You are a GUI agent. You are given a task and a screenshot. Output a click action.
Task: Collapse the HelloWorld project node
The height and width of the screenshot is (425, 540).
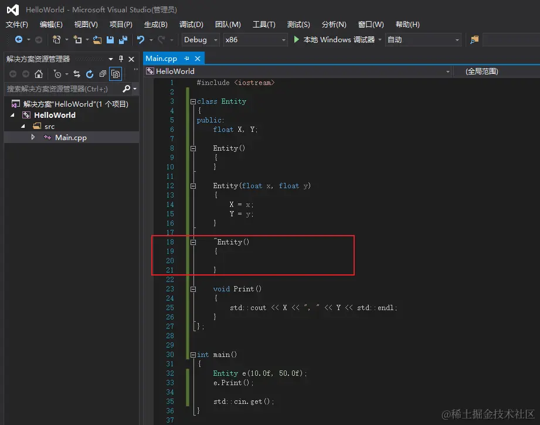click(13, 115)
